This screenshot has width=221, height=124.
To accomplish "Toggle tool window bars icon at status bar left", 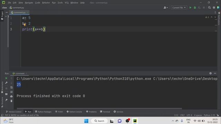I will (x=2, y=115).
